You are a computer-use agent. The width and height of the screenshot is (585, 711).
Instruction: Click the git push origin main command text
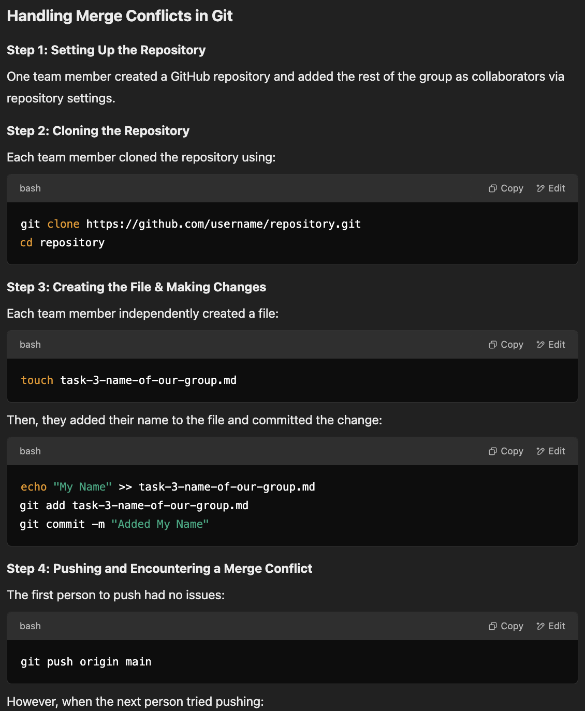[x=86, y=662]
